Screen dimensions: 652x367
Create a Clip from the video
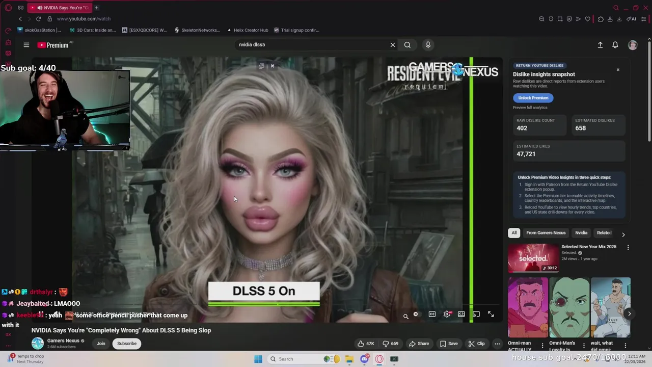pos(476,344)
